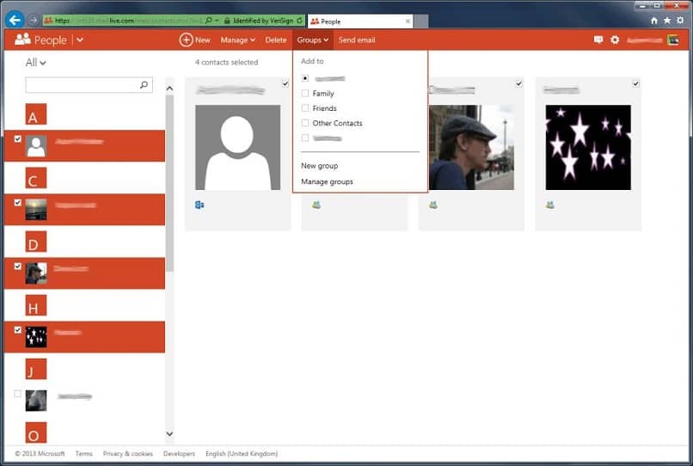Click the C letter tile in contact list
Viewport: 693px width, 466px height.
coord(36,178)
